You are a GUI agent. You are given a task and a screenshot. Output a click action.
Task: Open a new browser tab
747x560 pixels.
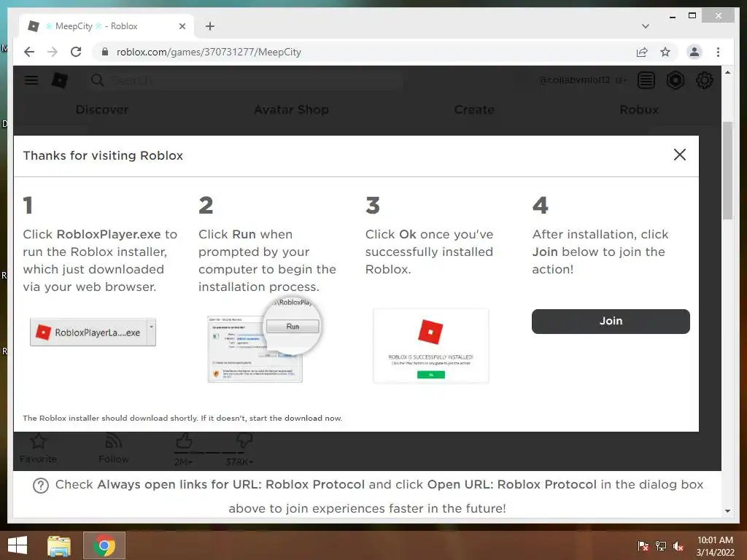click(209, 26)
